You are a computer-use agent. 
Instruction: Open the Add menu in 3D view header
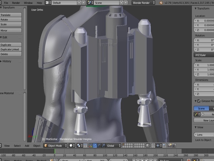click(27, 146)
